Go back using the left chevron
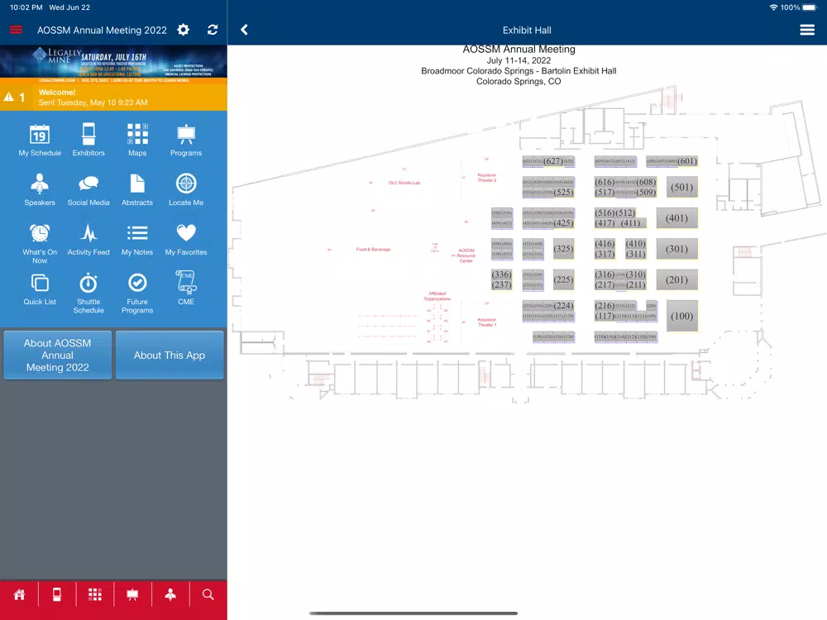The height and width of the screenshot is (620, 827). [x=244, y=30]
